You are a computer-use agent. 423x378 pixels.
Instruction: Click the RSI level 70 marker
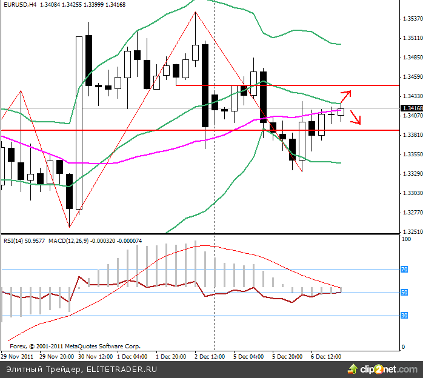404,270
